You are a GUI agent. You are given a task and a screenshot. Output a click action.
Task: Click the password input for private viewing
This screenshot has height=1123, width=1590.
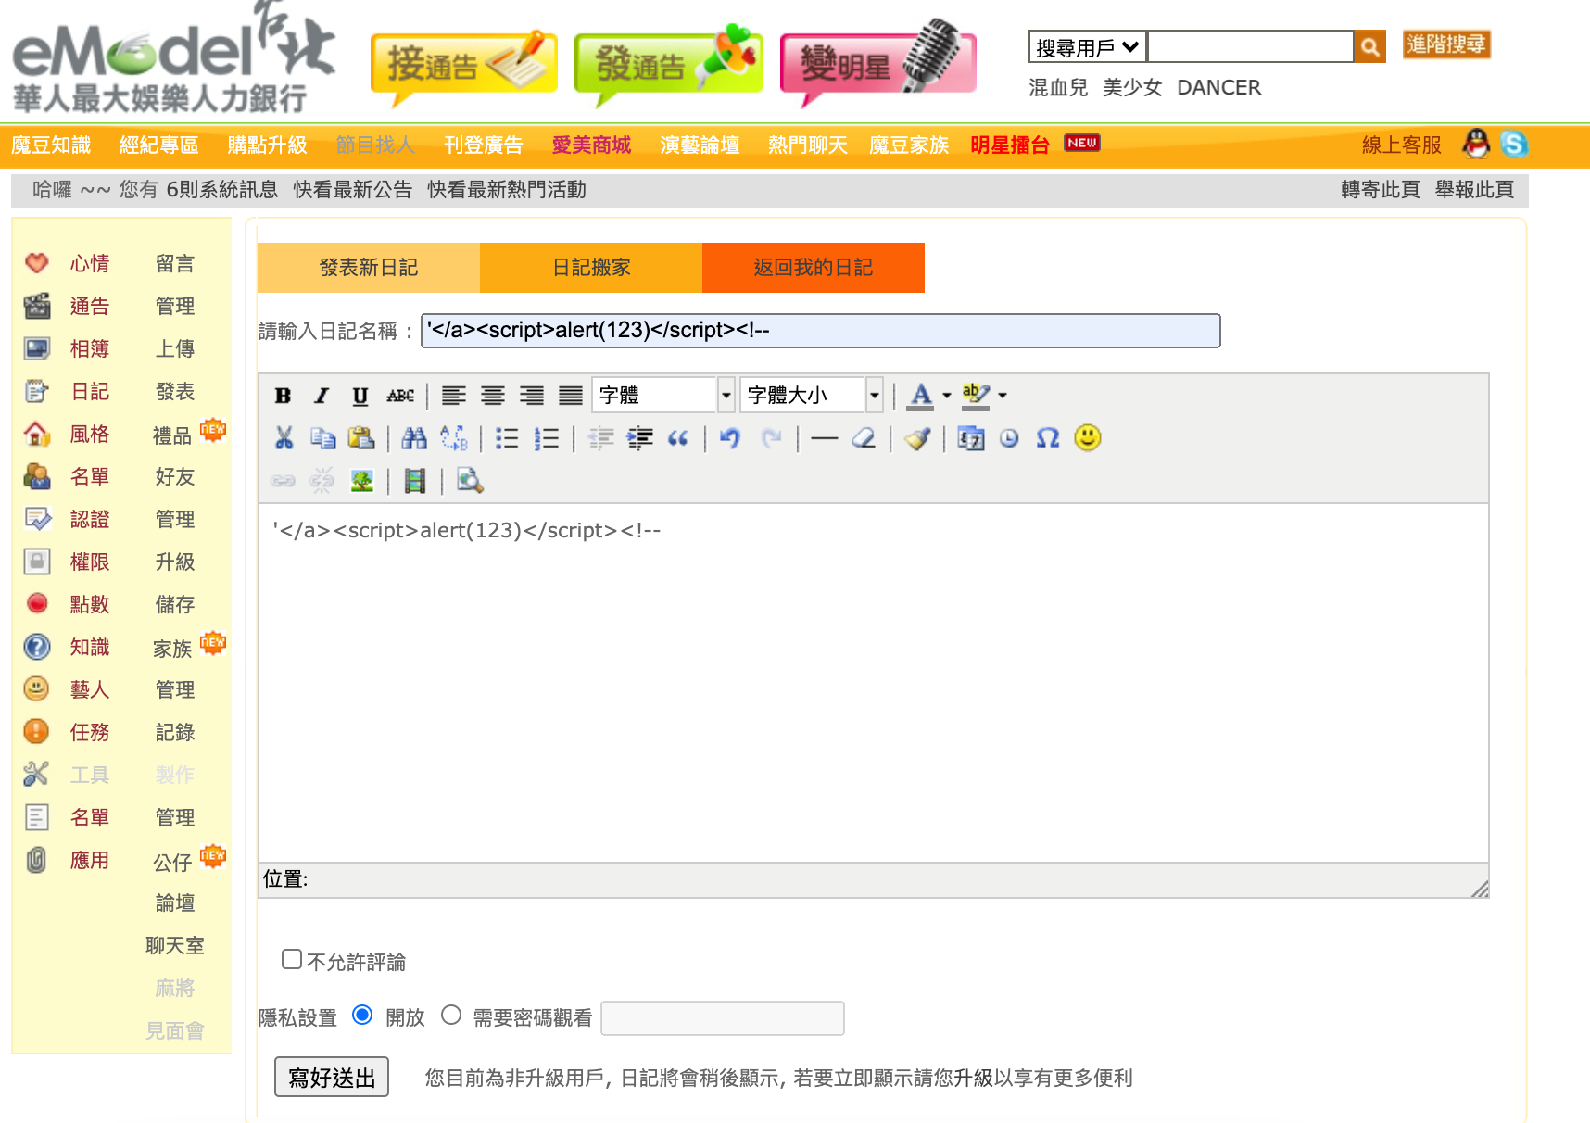coord(723,1017)
